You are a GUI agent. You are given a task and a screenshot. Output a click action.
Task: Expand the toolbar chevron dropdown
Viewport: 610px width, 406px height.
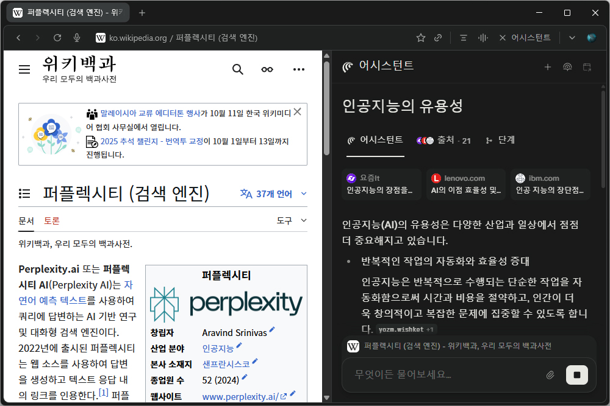click(572, 38)
